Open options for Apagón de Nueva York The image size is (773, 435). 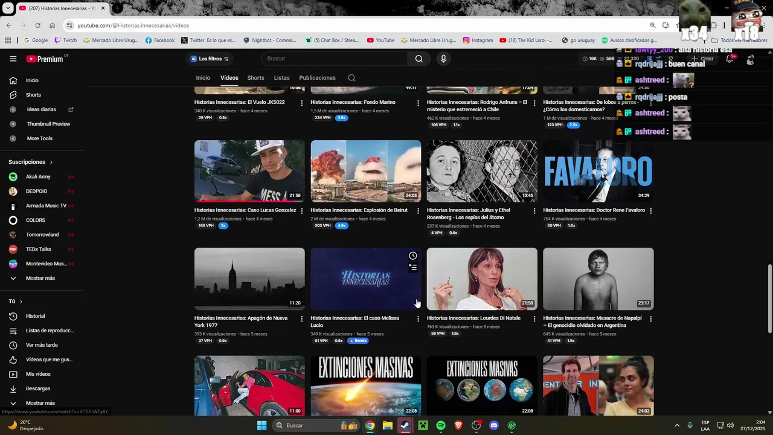pos(302,319)
